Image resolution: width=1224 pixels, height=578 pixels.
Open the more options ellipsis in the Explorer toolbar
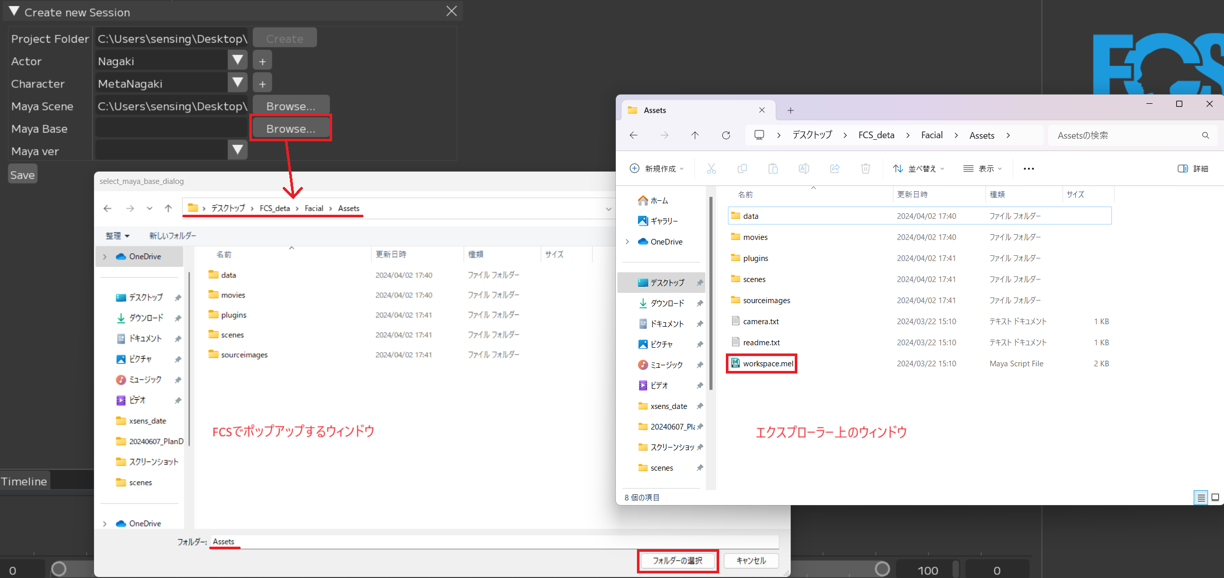[x=1028, y=169]
